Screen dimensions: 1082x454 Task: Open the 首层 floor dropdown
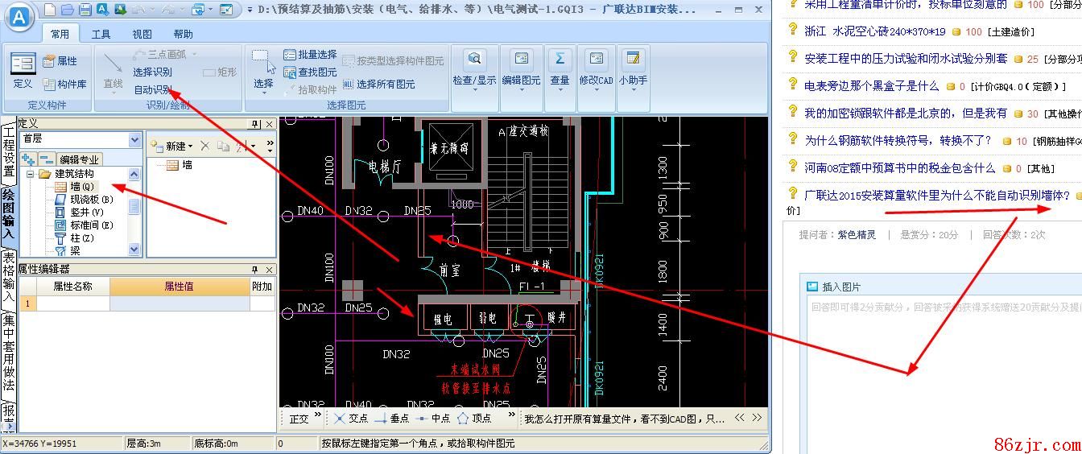pos(134,139)
